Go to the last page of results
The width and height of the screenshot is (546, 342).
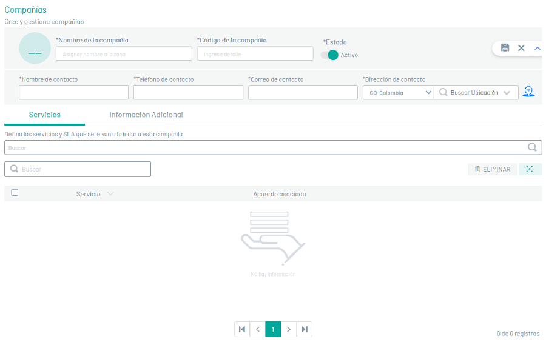tap(305, 329)
